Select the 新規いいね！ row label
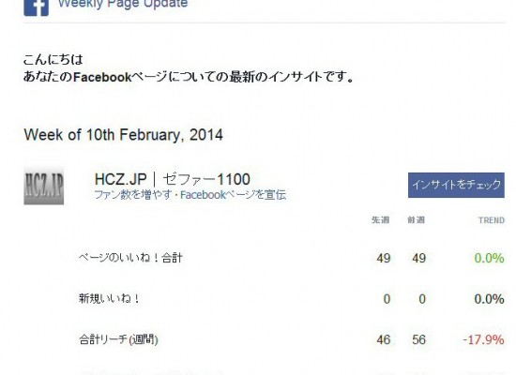The height and width of the screenshot is (375, 516). (109, 298)
